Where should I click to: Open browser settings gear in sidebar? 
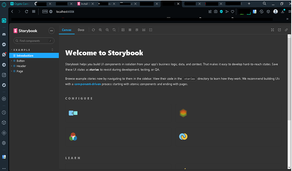(4, 143)
